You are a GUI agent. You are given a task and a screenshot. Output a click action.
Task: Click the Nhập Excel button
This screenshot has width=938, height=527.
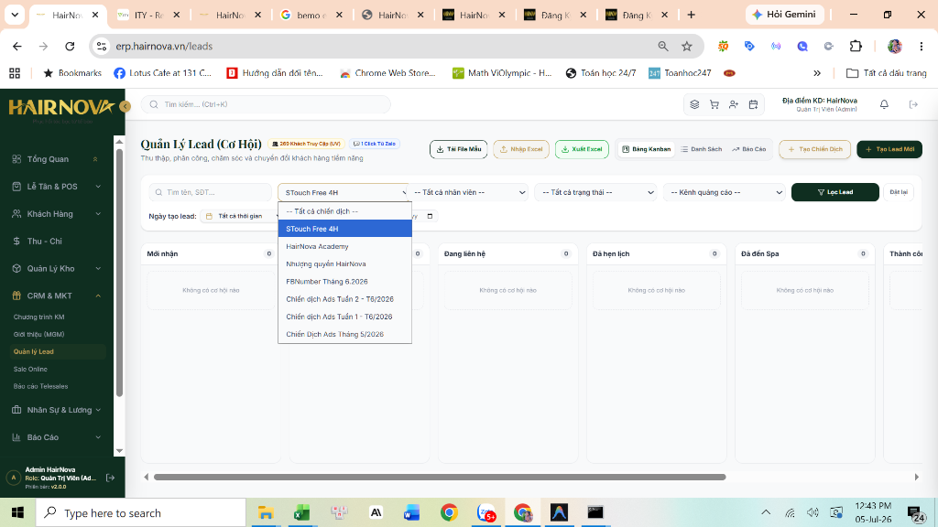521,149
